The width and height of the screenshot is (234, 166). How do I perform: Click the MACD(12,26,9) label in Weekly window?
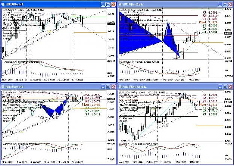pos(127,144)
